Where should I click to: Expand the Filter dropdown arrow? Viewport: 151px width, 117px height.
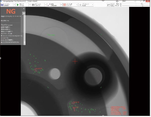(77, 5)
